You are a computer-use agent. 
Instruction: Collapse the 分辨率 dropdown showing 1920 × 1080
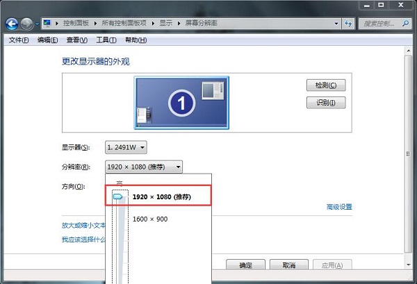(144, 167)
